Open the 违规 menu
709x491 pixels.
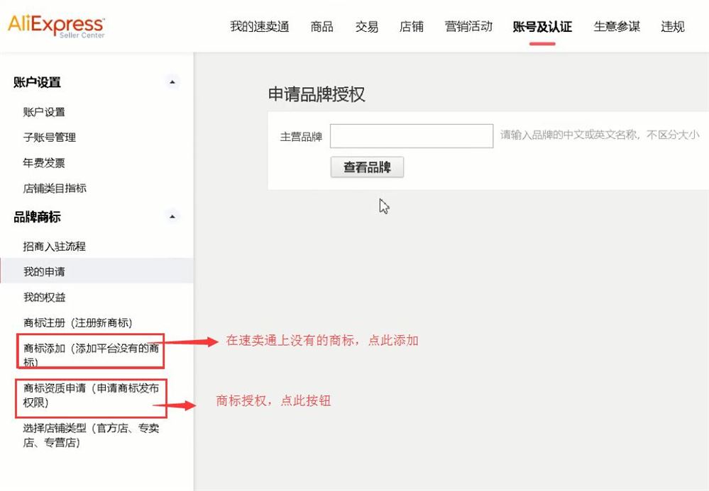tap(673, 27)
